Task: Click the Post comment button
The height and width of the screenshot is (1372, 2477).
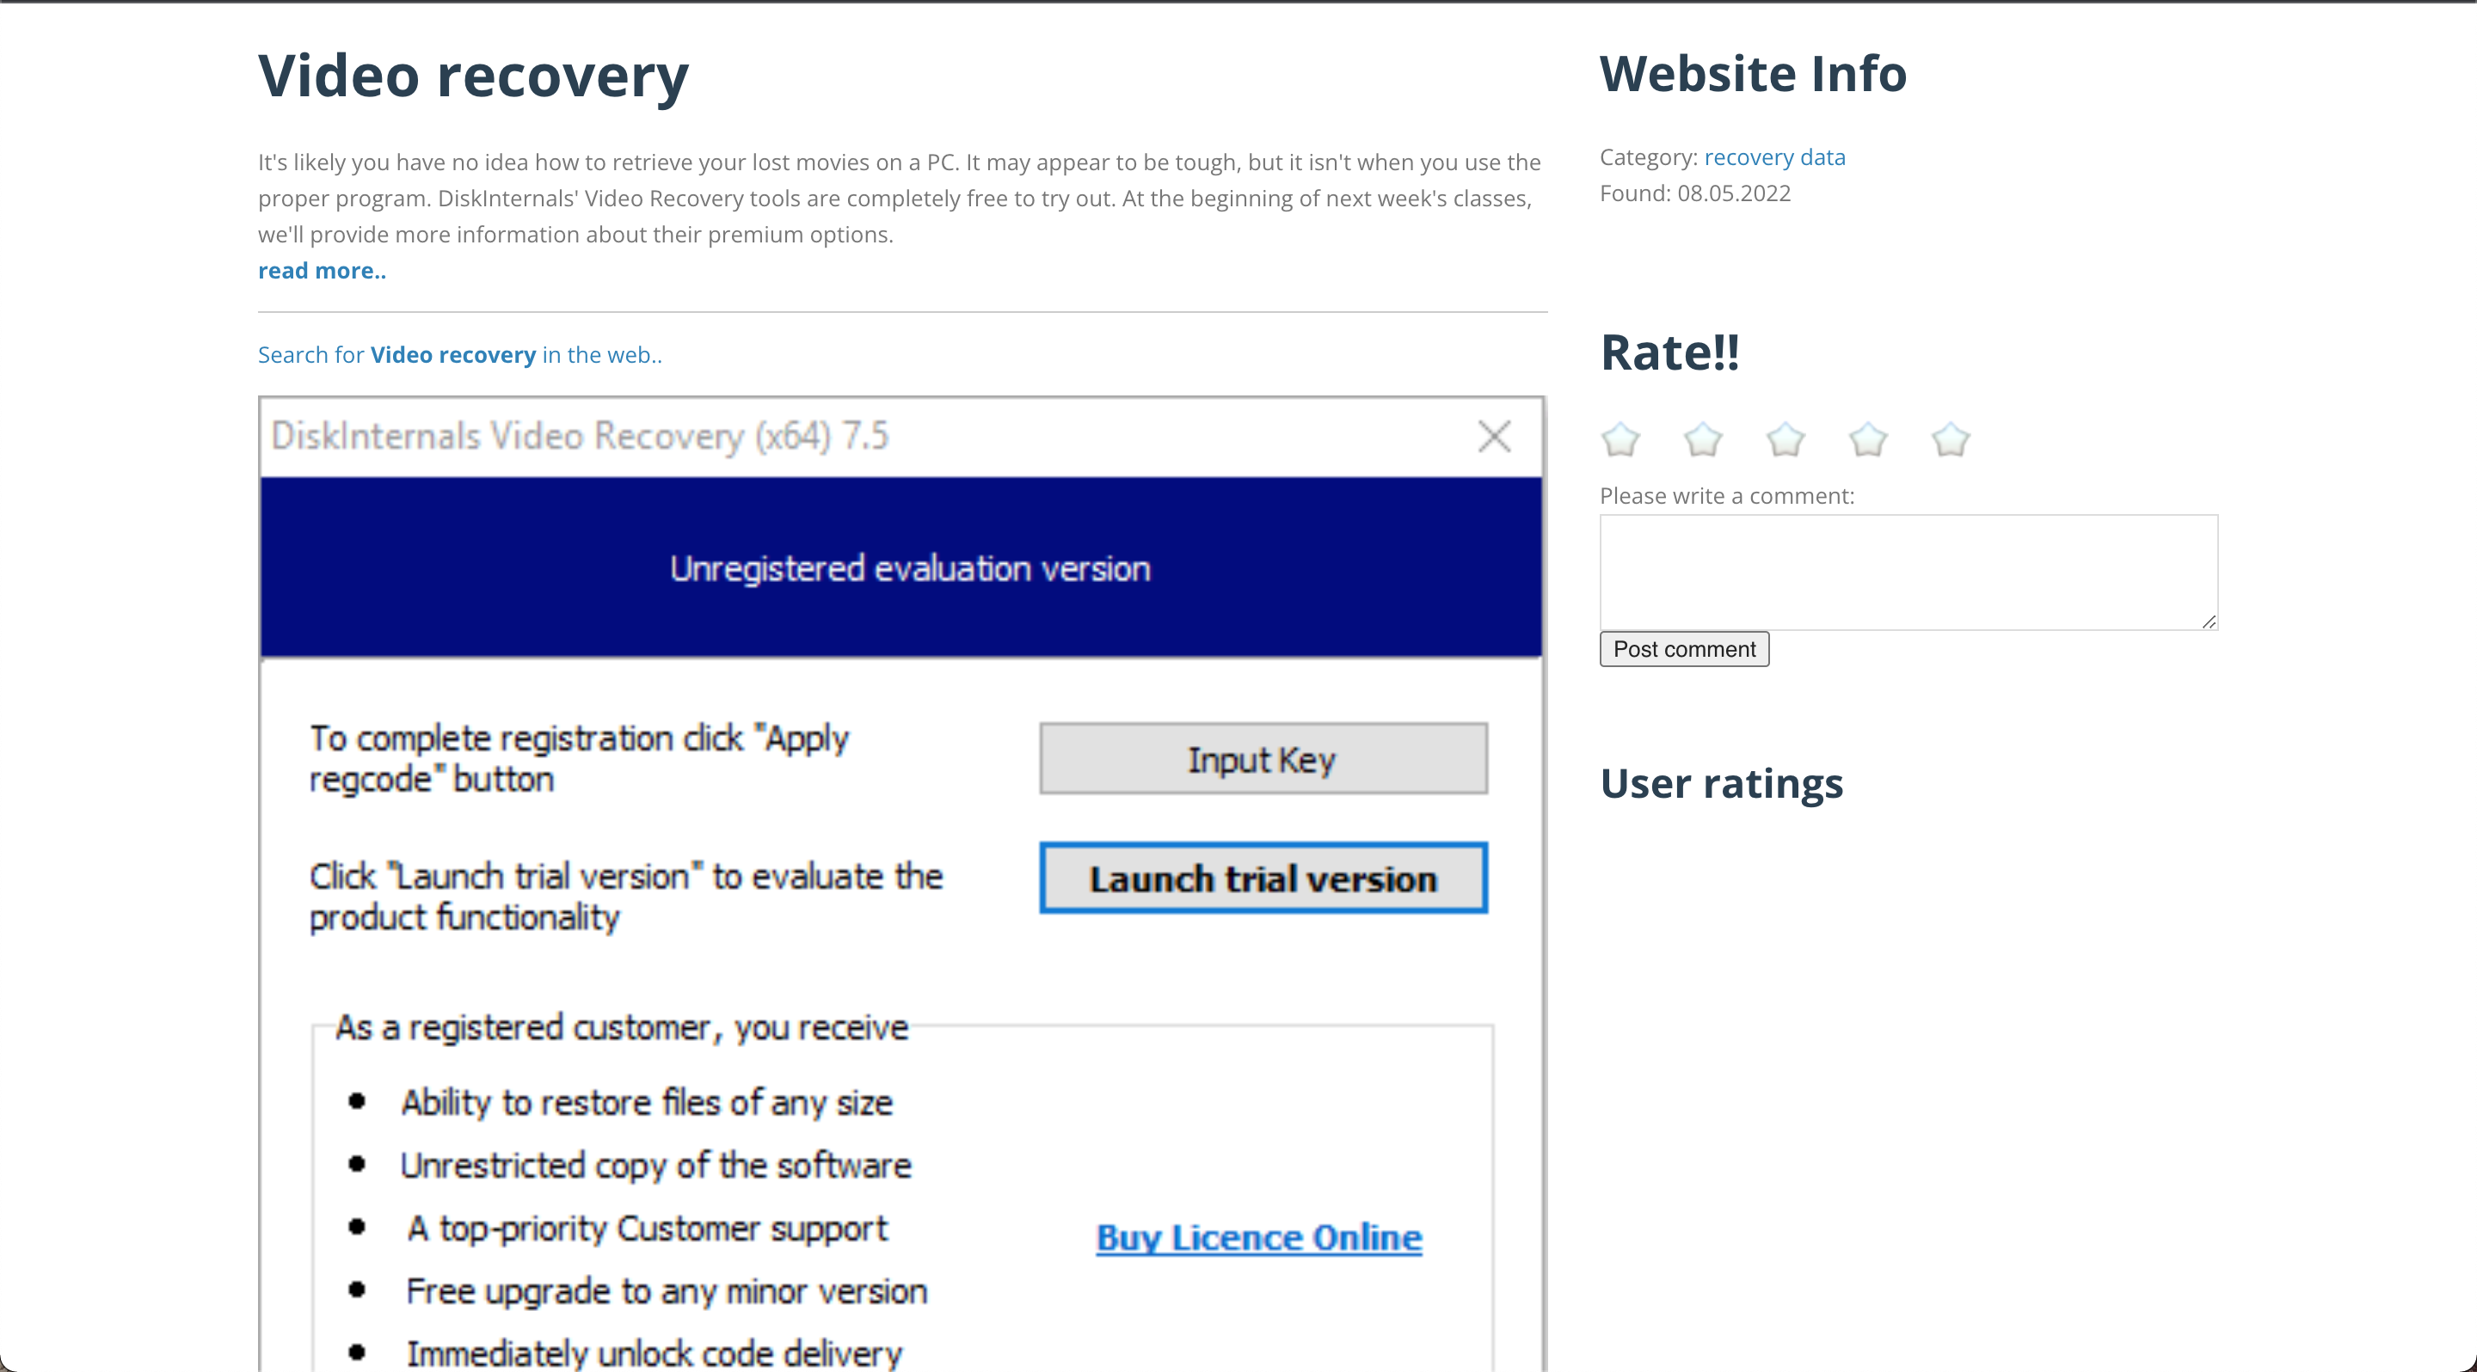Action: click(1684, 648)
